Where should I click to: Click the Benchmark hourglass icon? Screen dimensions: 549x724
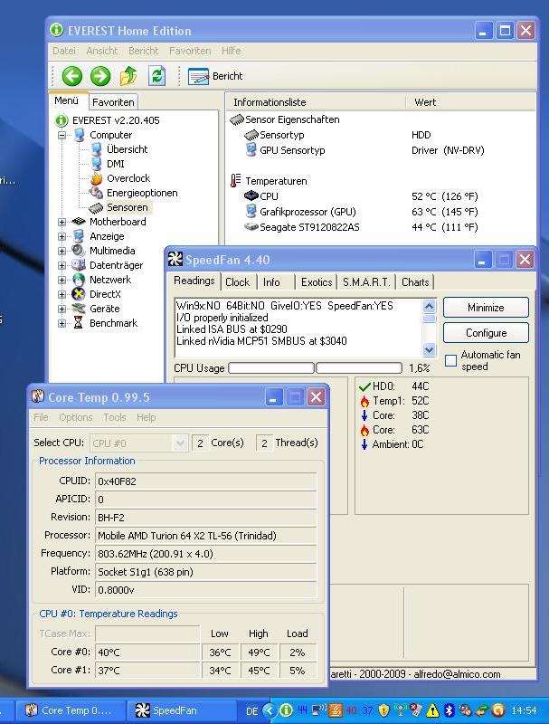(79, 323)
